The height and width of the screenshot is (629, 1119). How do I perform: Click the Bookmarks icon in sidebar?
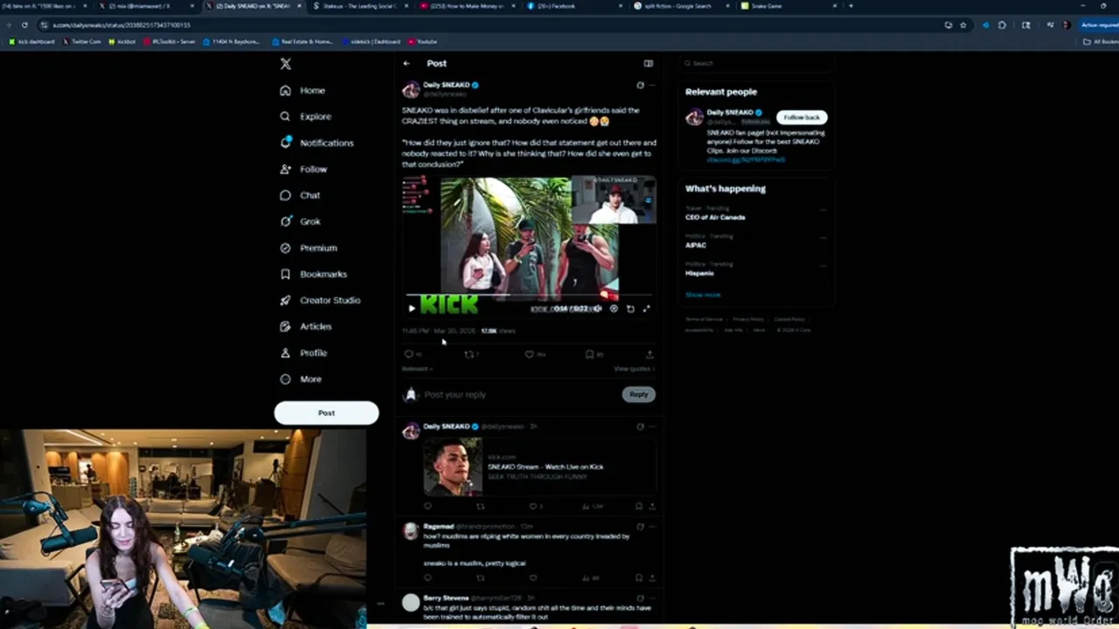click(285, 273)
